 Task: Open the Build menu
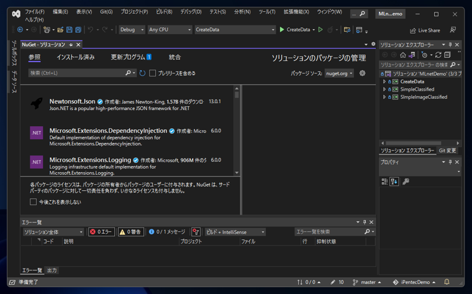[164, 12]
